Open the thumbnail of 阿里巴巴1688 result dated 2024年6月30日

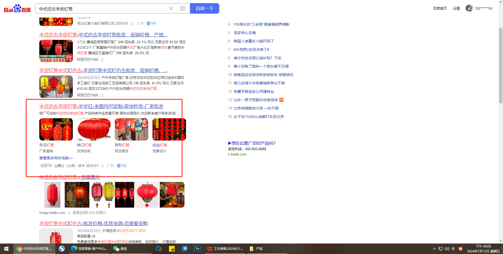pos(56,87)
